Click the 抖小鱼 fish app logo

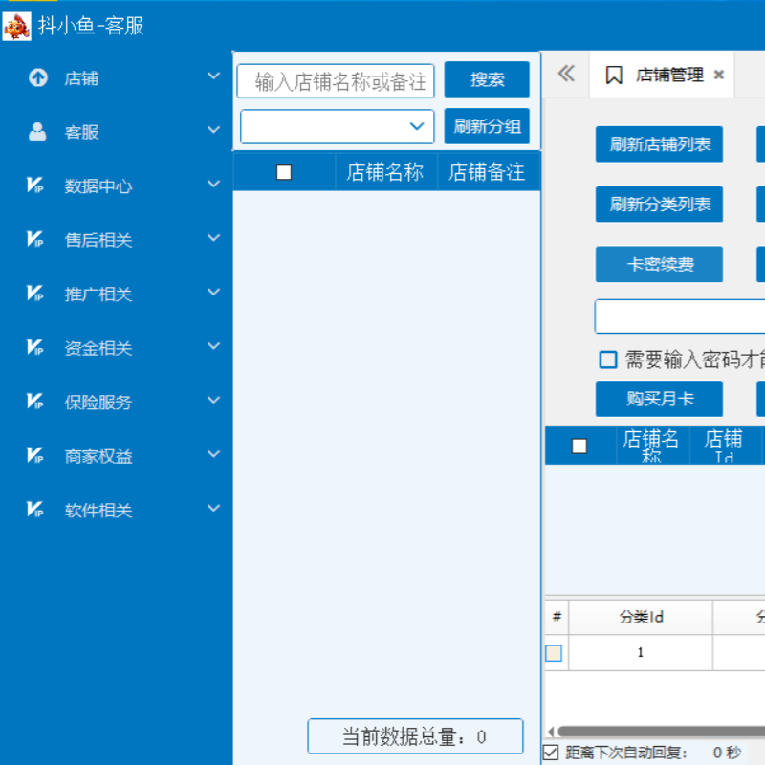16,26
